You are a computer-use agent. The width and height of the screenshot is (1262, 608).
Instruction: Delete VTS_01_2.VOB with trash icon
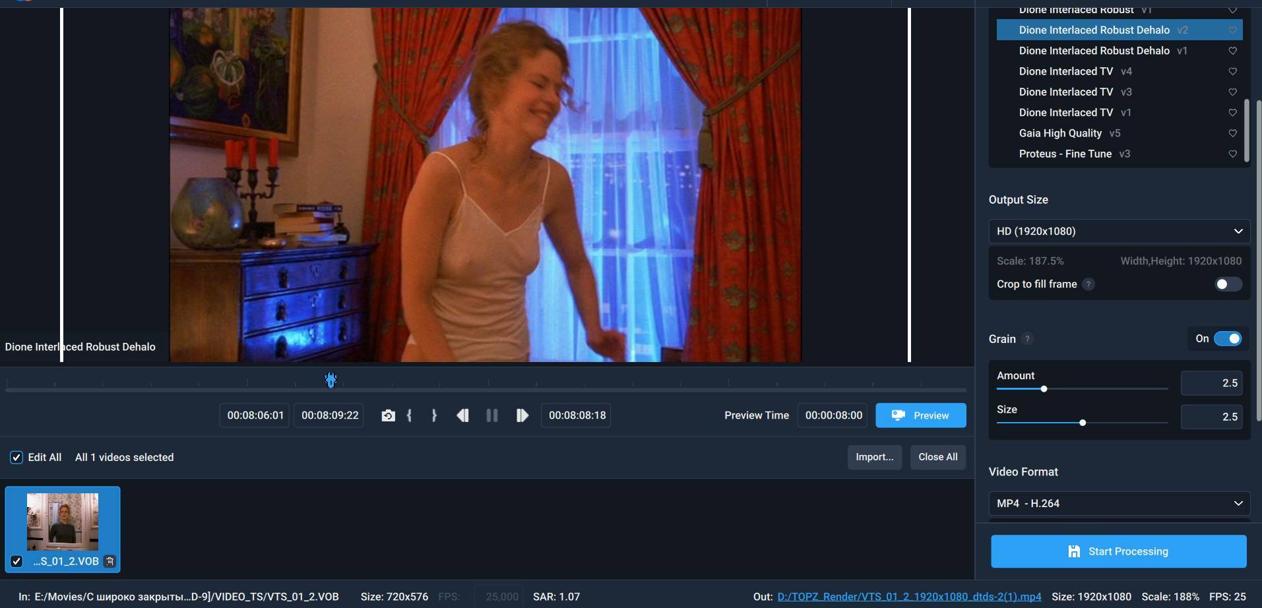click(x=110, y=561)
